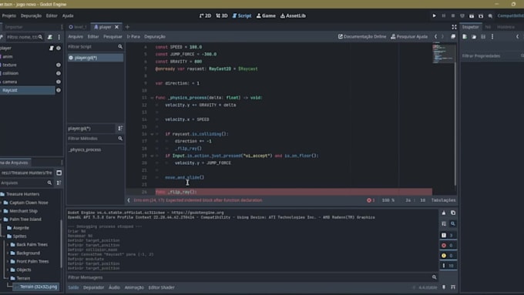Run the project with the play button
This screenshot has height=295, width=524.
tap(434, 15)
